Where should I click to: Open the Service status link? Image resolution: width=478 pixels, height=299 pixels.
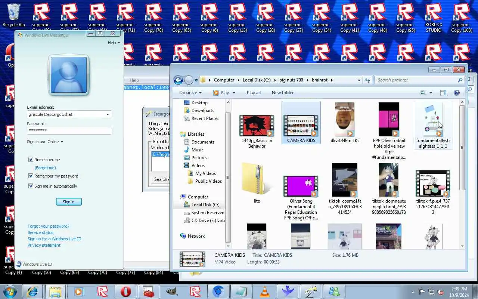tap(40, 232)
